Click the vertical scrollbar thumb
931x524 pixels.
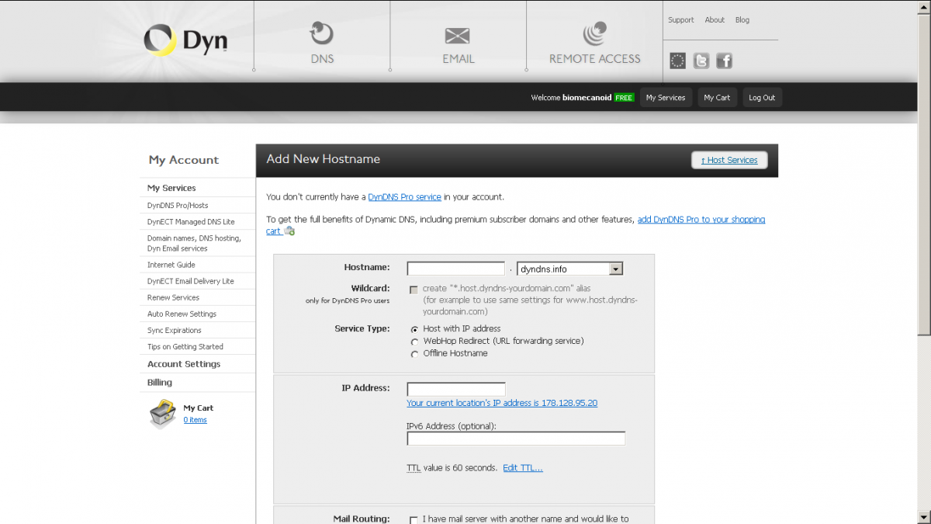(923, 174)
